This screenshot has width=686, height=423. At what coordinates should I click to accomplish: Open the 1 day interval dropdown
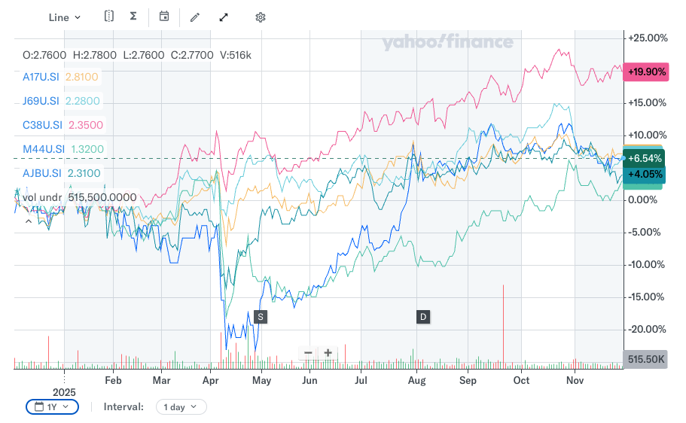[181, 406]
